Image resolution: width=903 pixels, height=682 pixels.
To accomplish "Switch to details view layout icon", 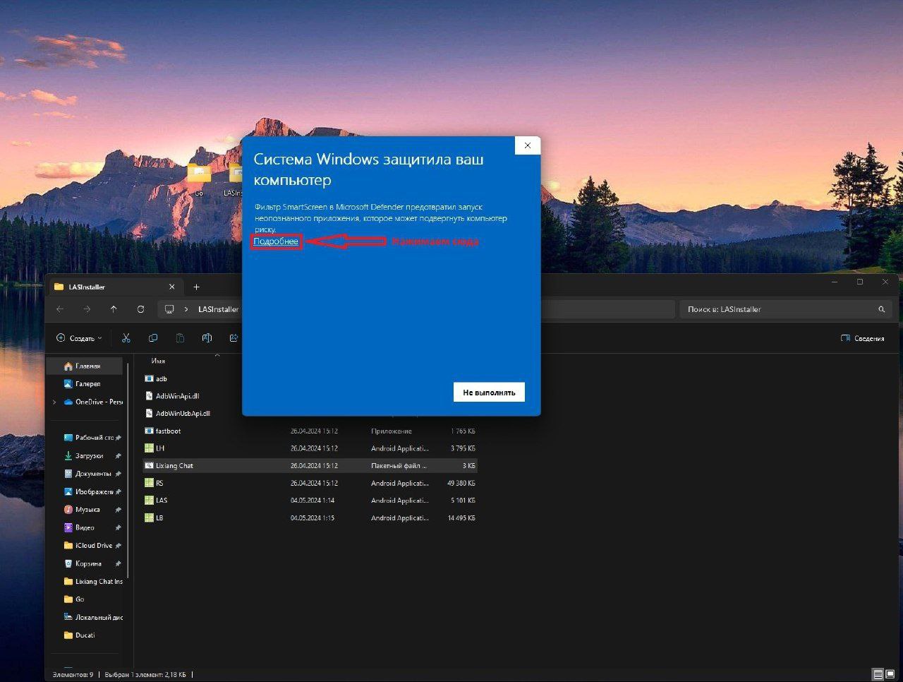I will pos(878,674).
